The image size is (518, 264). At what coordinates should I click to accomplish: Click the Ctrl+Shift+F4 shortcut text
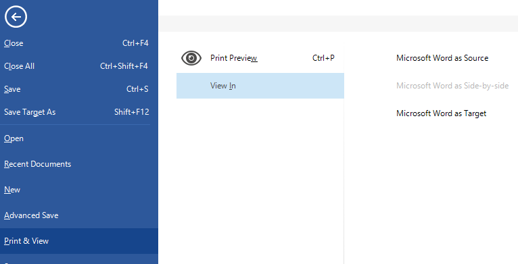pos(124,66)
